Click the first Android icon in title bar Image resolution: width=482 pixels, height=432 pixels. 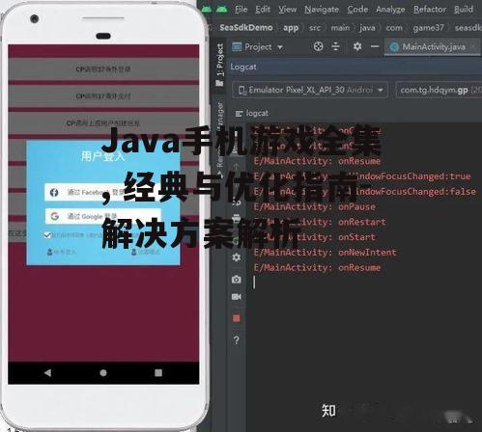[207, 10]
